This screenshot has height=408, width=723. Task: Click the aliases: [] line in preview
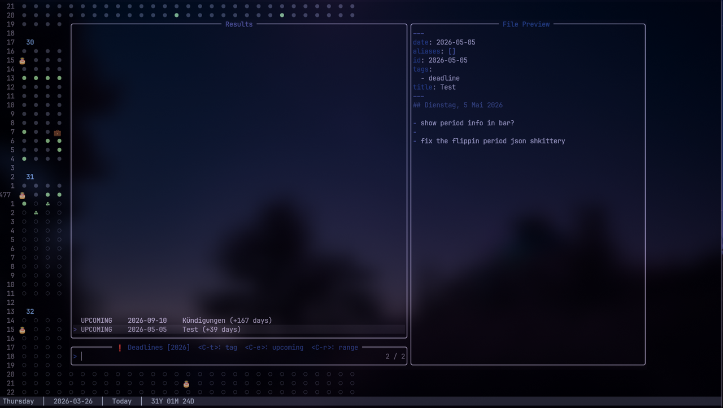[x=434, y=51]
